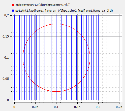Screen dimensions: 125x111
Task: Click the 0,1 label on the horizontal axis
Action: pos(56,107)
